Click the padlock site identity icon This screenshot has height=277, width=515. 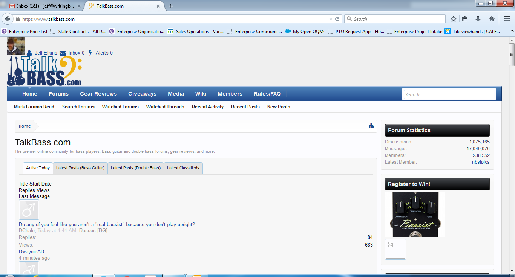(x=17, y=19)
